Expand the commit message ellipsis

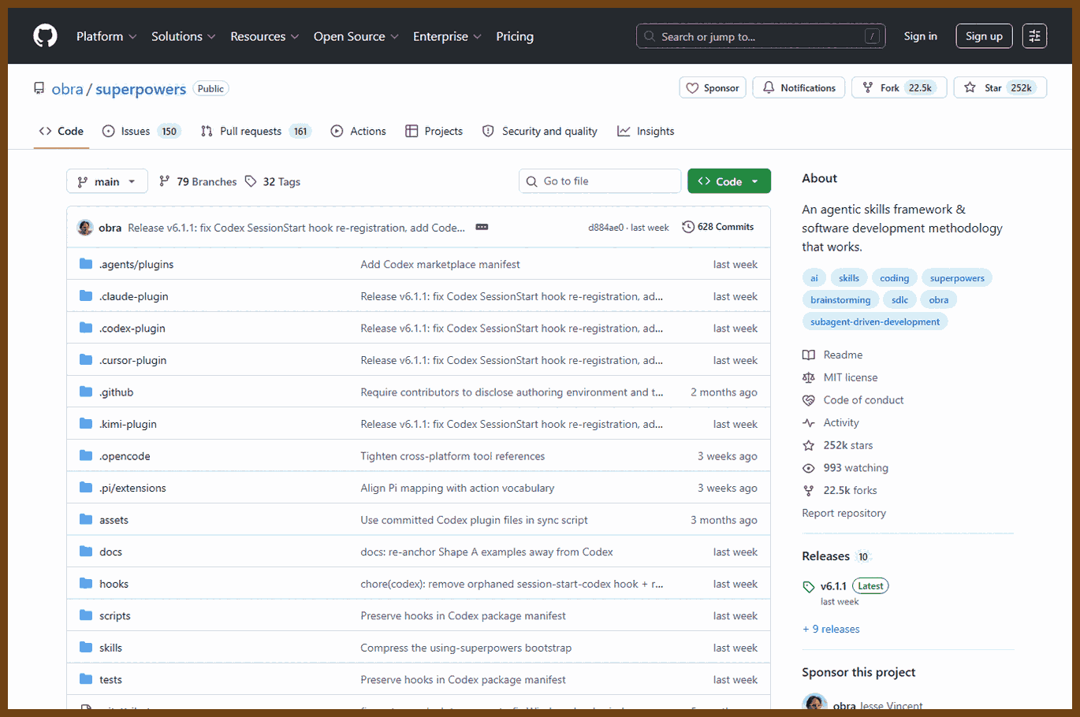pyautogui.click(x=482, y=227)
